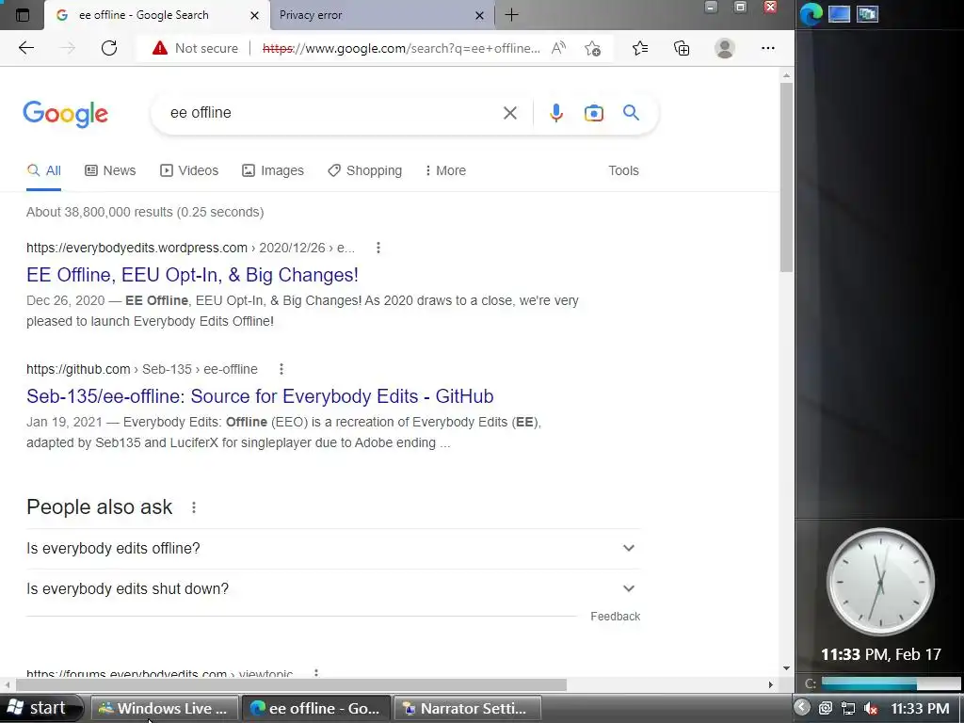Viewport: 964px width, 723px height.
Task: Reload the current page
Action: [x=109, y=48]
